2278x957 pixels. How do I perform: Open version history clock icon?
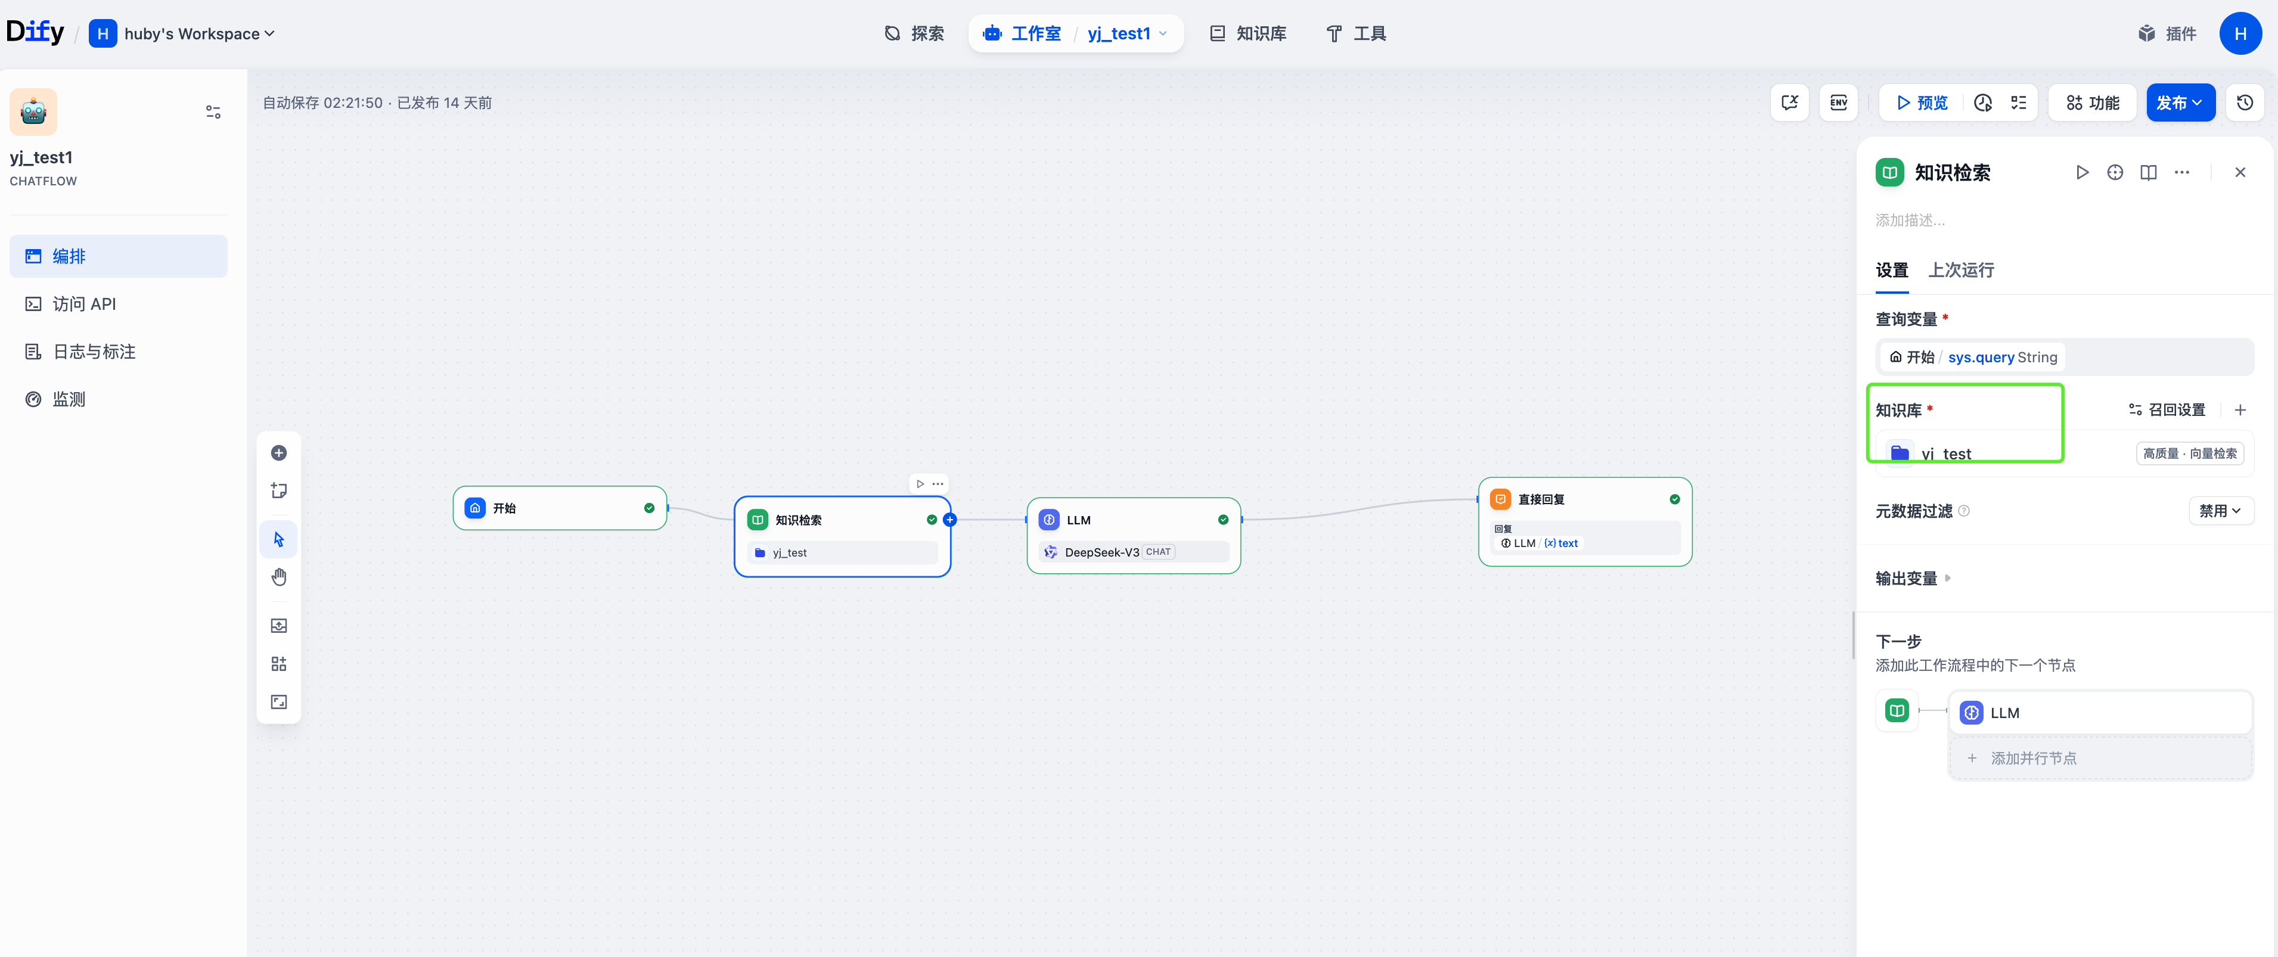[2245, 102]
